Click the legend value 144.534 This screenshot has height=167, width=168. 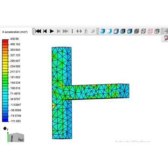(x=15, y=83)
